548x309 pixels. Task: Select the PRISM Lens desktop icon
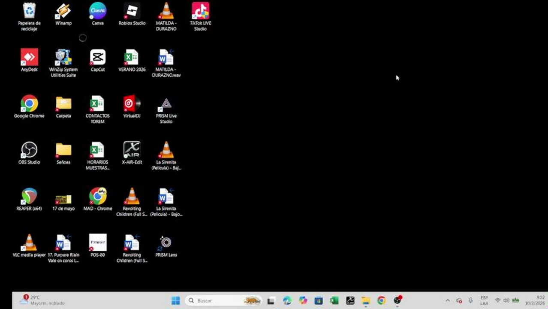click(x=166, y=246)
